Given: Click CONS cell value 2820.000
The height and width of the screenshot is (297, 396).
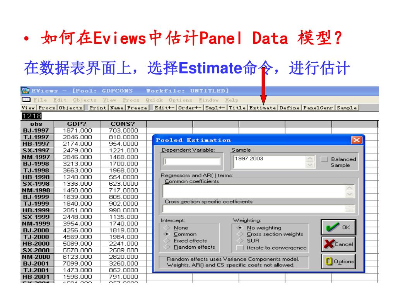Looking at the screenshot, I should (123, 257).
